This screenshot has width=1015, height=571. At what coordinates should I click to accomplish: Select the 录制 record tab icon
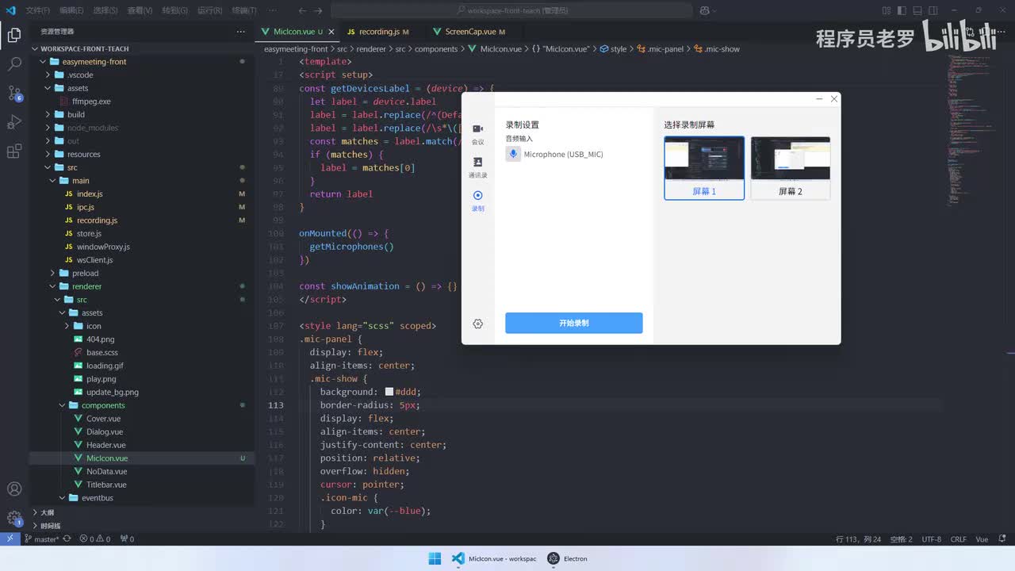[x=477, y=195]
